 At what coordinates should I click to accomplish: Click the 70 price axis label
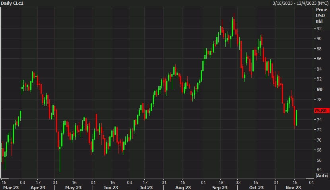[x=319, y=140]
